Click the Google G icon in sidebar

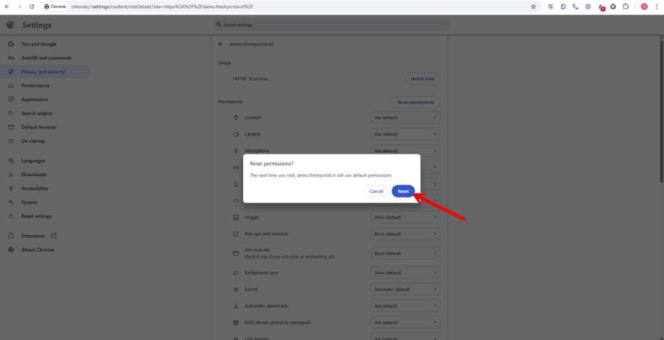(x=11, y=44)
